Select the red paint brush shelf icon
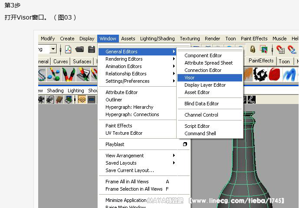 click(x=274, y=75)
